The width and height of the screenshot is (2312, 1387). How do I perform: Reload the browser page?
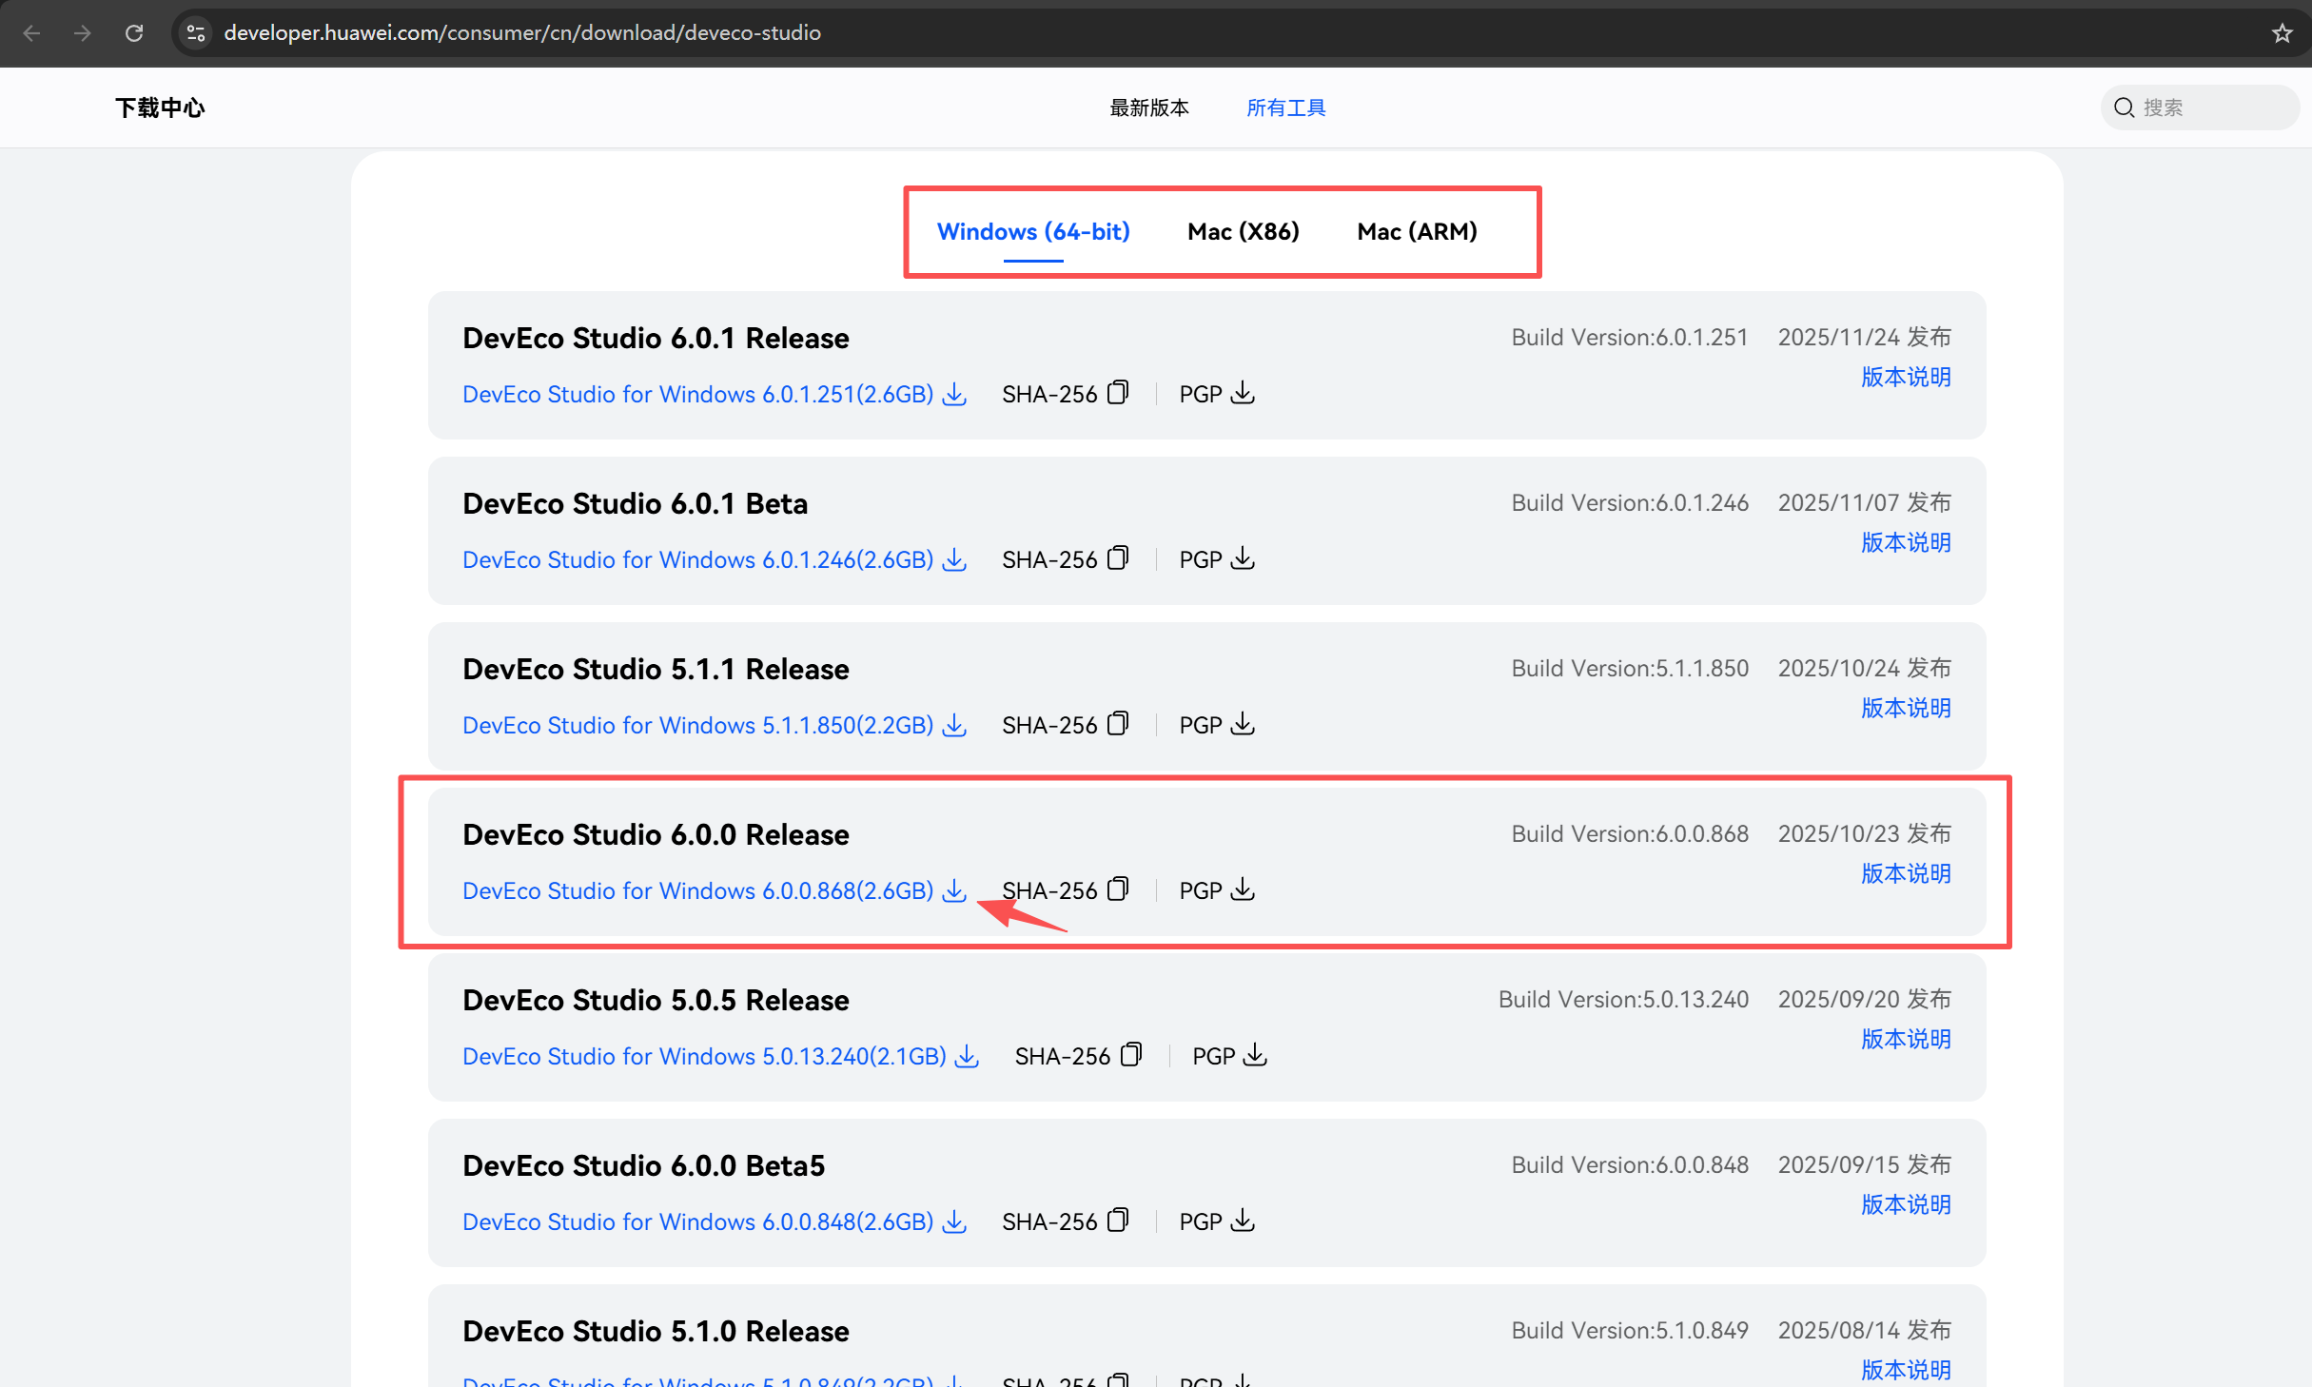134,33
